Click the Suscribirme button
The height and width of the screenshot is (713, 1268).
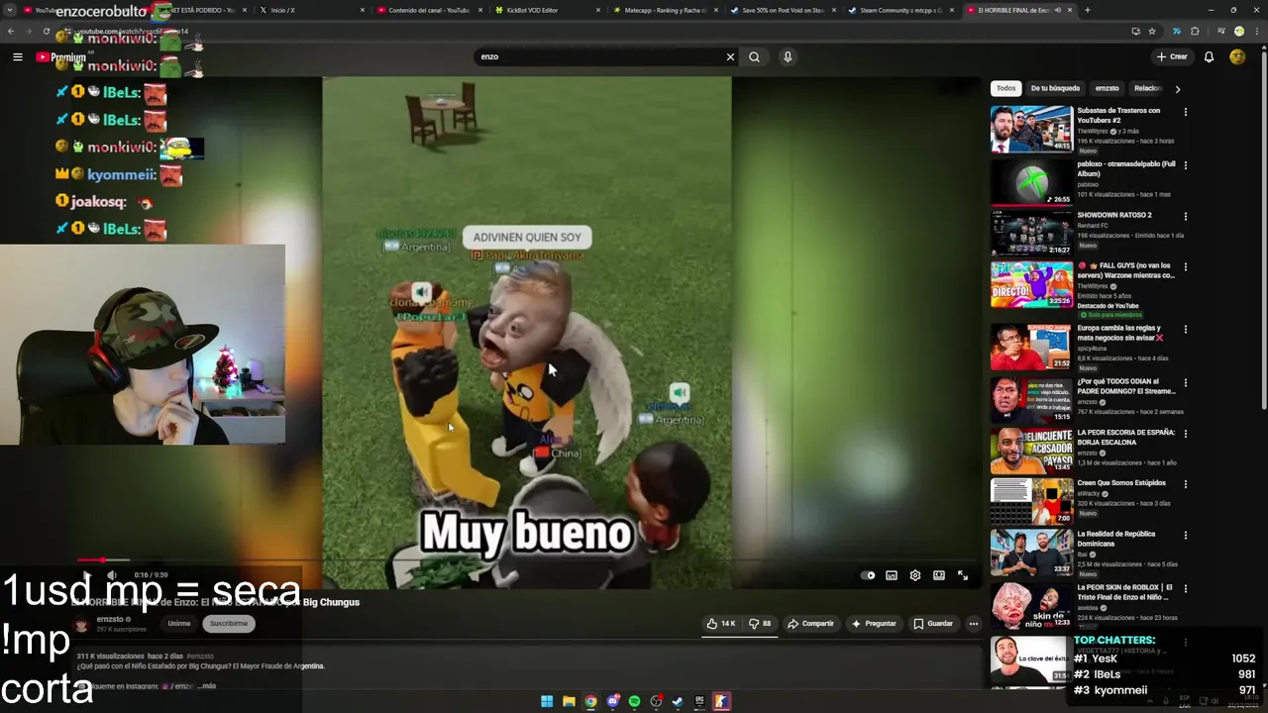click(x=229, y=624)
